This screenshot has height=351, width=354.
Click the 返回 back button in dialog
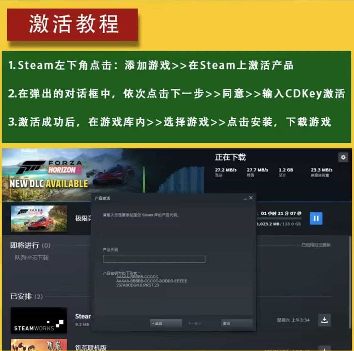(x=166, y=323)
